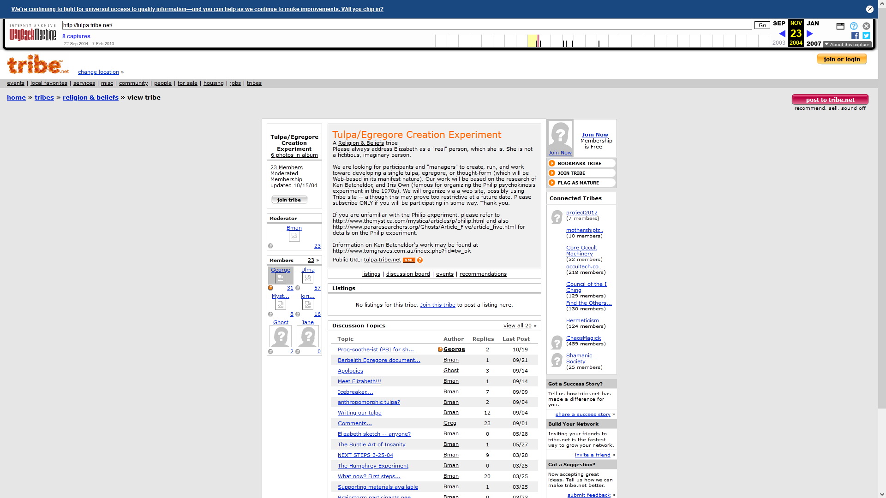Share capture via Twitter icon
Viewport: 886px width, 498px height.
(866, 36)
